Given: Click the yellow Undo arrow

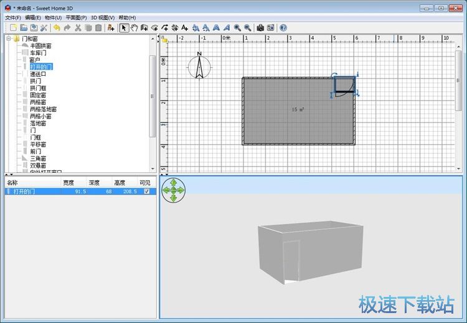Looking at the screenshot, I should [57, 28].
